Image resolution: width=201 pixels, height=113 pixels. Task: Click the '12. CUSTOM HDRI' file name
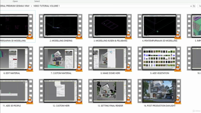pyautogui.click(x=61, y=106)
